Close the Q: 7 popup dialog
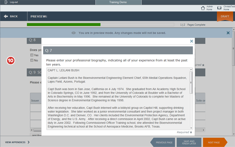This screenshot has width=235, height=147. tap(192, 41)
